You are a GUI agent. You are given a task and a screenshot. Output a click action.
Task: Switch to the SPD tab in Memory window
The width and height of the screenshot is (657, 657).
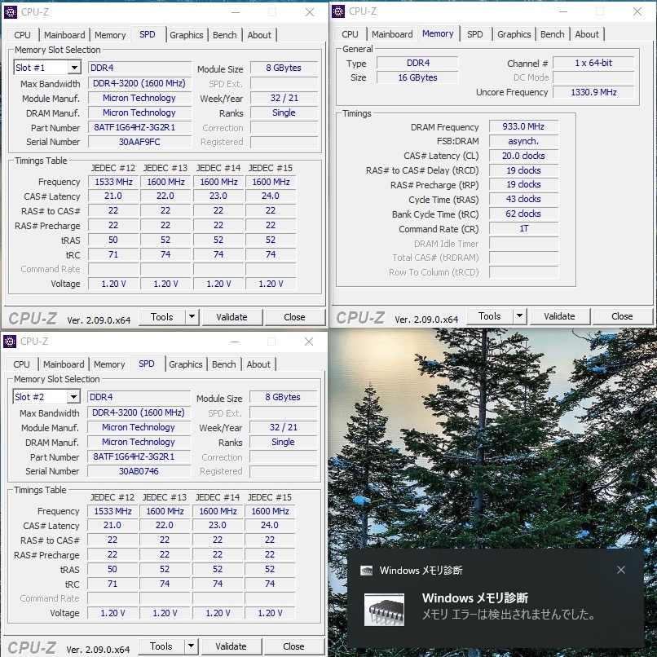tap(474, 34)
